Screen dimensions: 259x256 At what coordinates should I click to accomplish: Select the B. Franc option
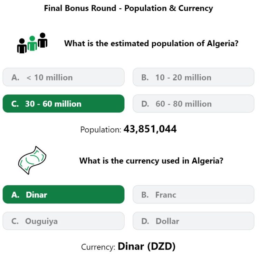(x=193, y=194)
